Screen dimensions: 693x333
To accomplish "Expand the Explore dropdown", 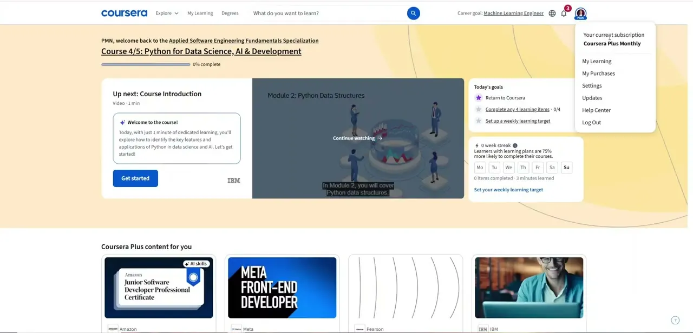I will point(167,13).
